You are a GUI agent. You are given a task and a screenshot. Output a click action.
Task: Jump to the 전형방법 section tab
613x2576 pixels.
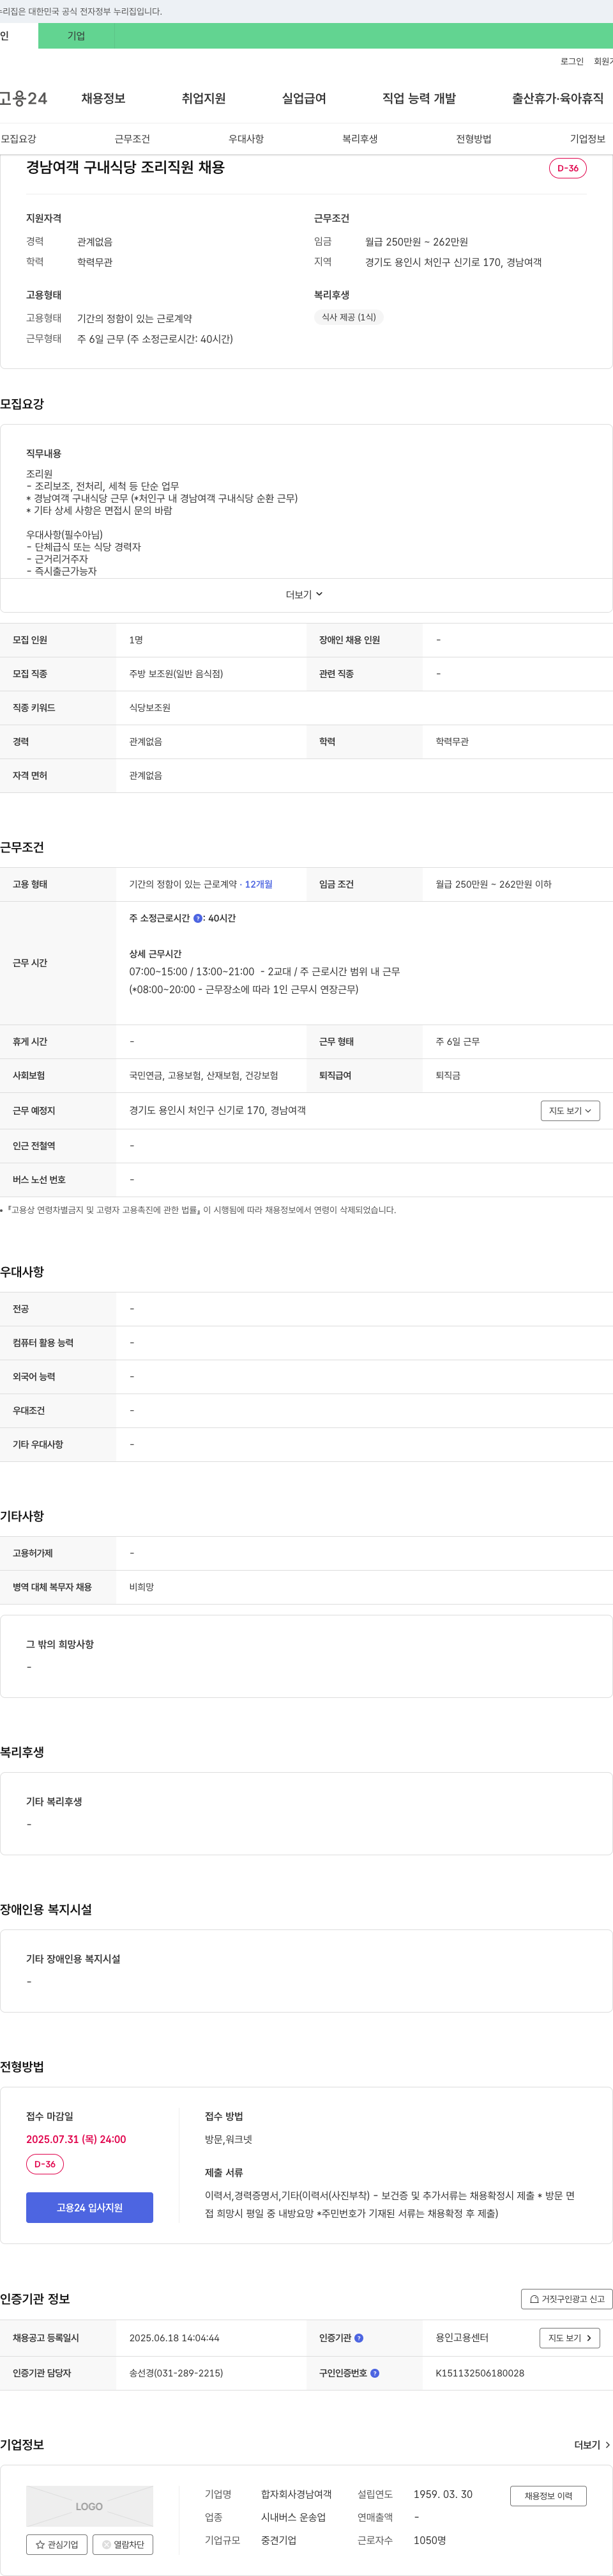pos(473,139)
